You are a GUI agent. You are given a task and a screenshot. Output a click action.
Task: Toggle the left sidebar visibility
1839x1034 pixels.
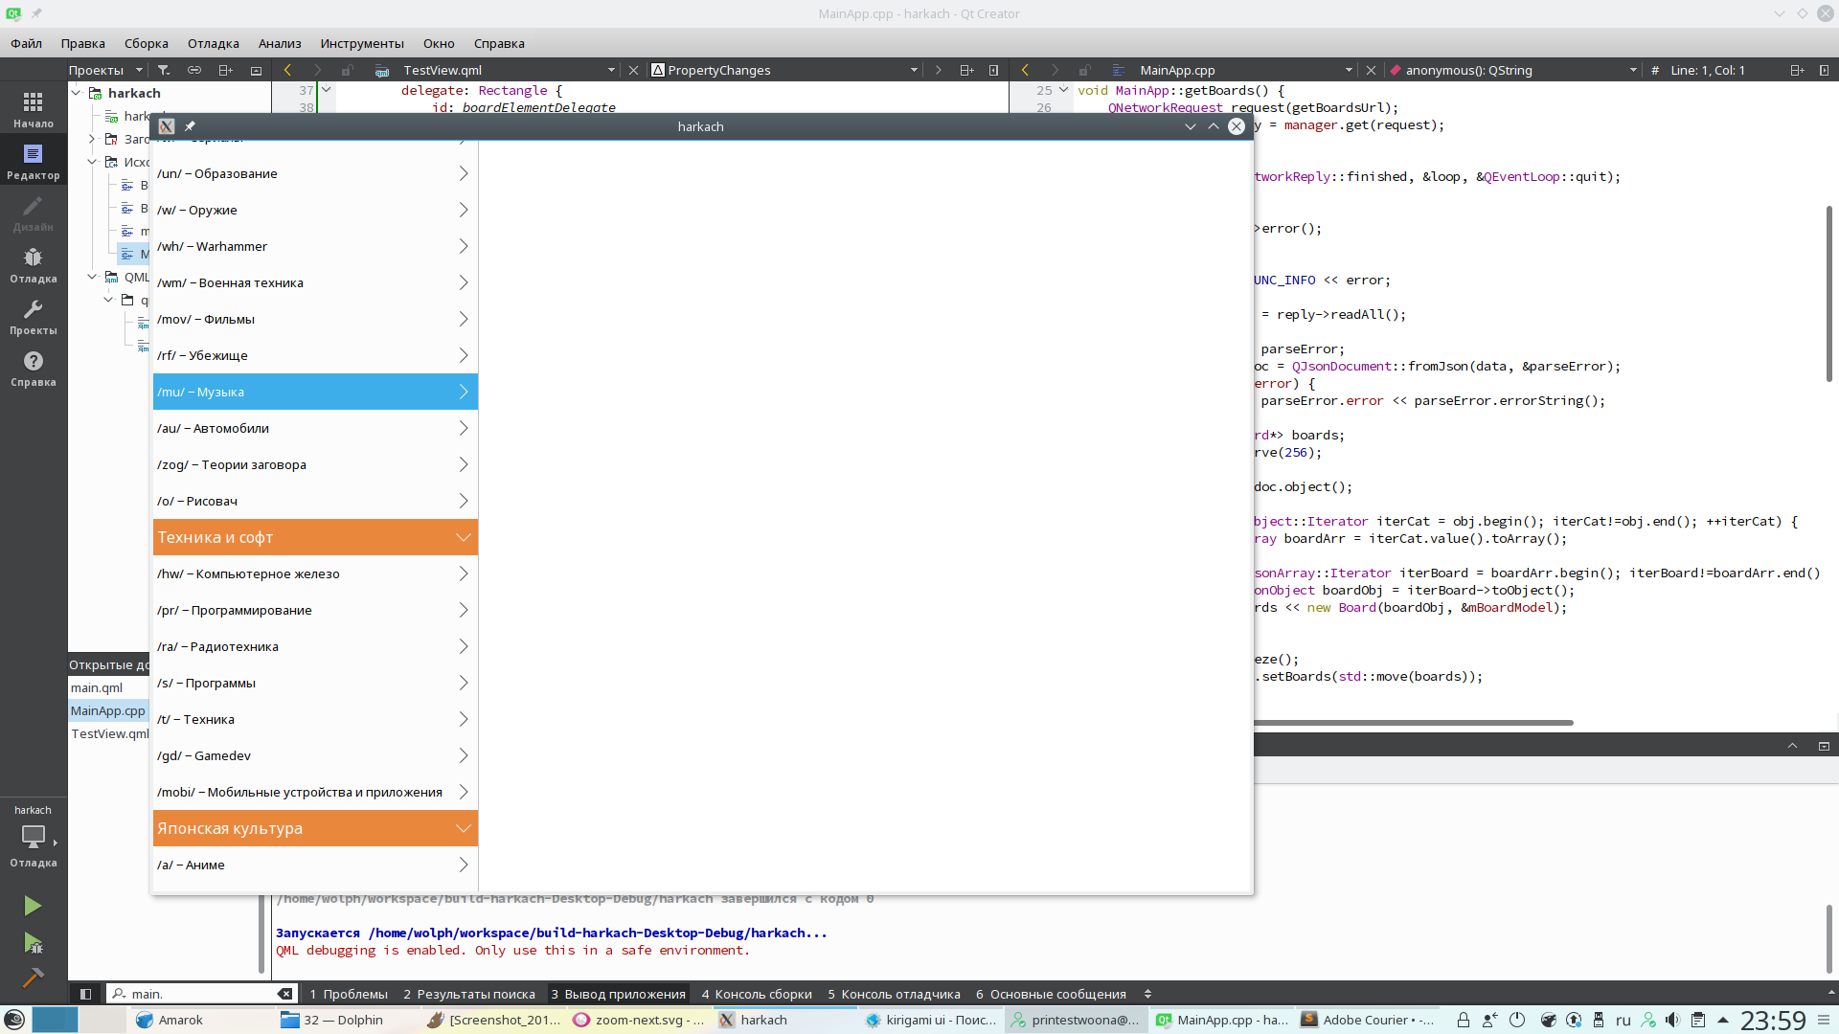[85, 994]
